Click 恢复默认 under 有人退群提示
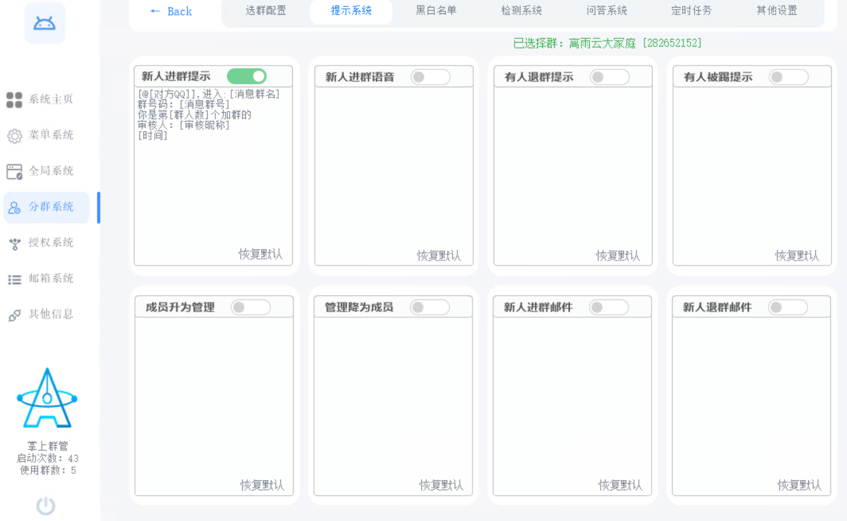 click(618, 256)
